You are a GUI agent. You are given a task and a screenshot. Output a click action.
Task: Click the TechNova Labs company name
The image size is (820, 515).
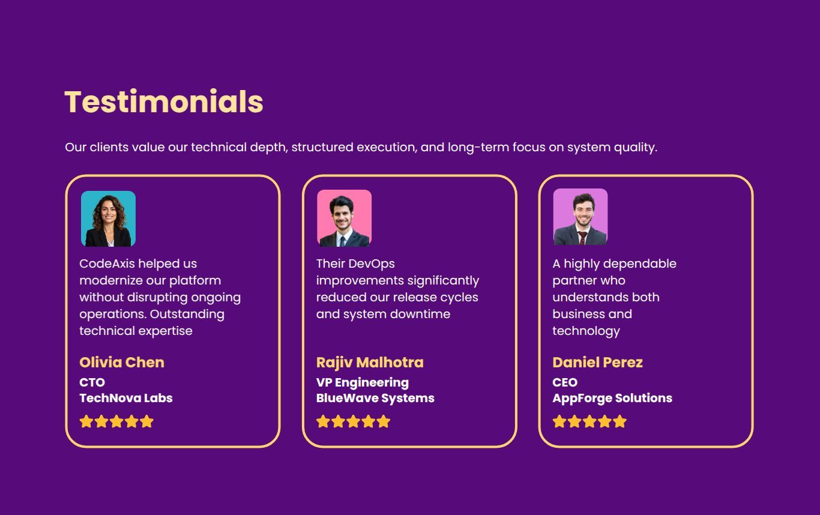(126, 398)
